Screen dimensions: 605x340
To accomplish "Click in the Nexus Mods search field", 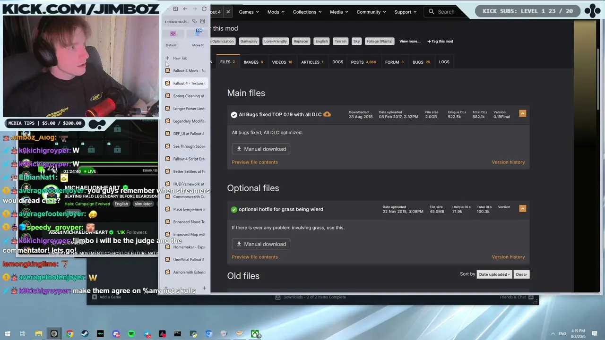I will pos(446,12).
